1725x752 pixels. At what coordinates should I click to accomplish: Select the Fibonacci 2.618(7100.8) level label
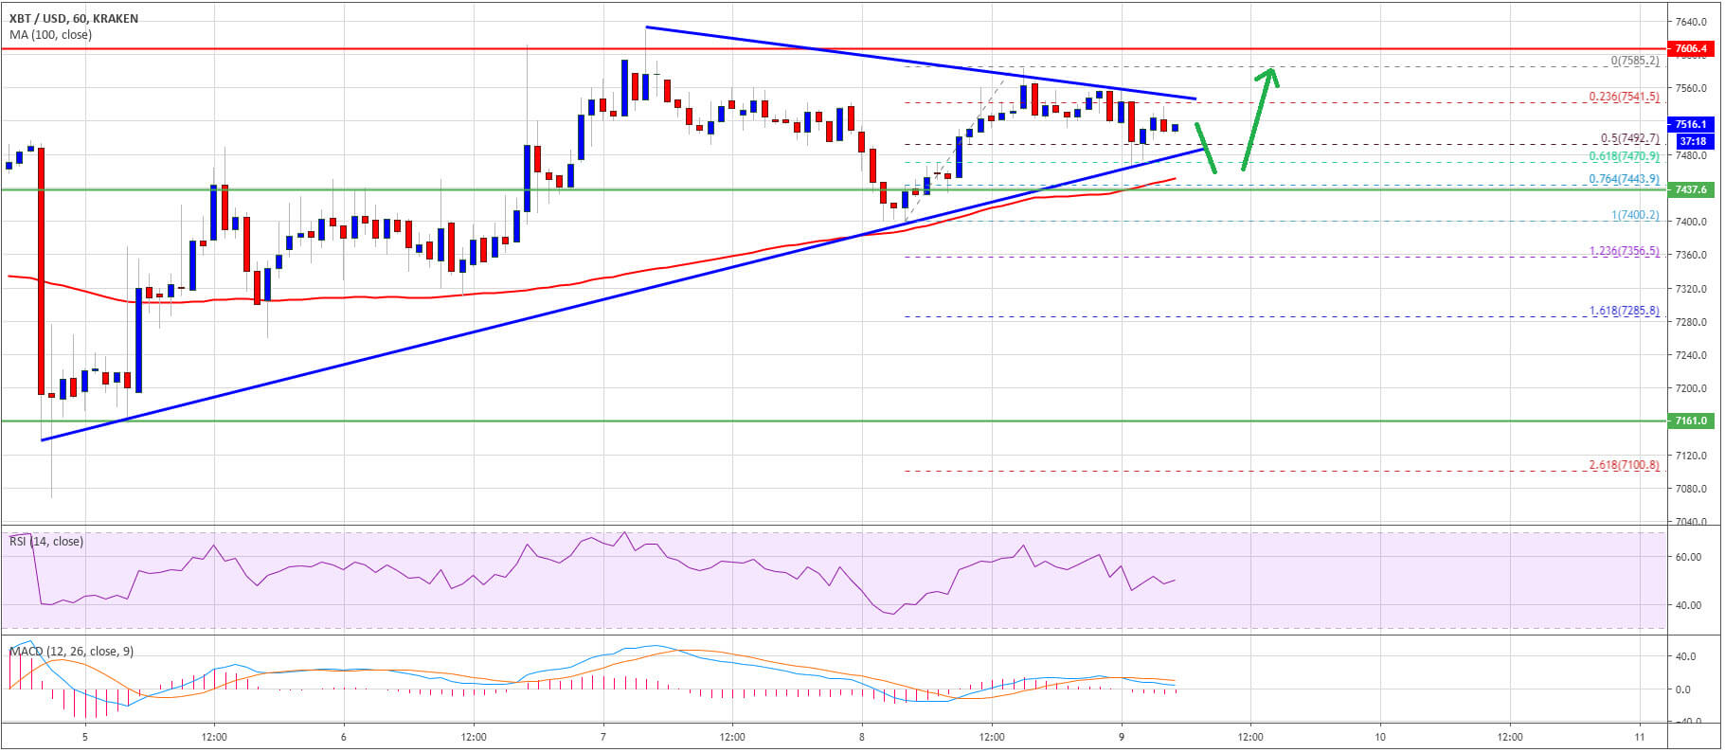(1624, 465)
